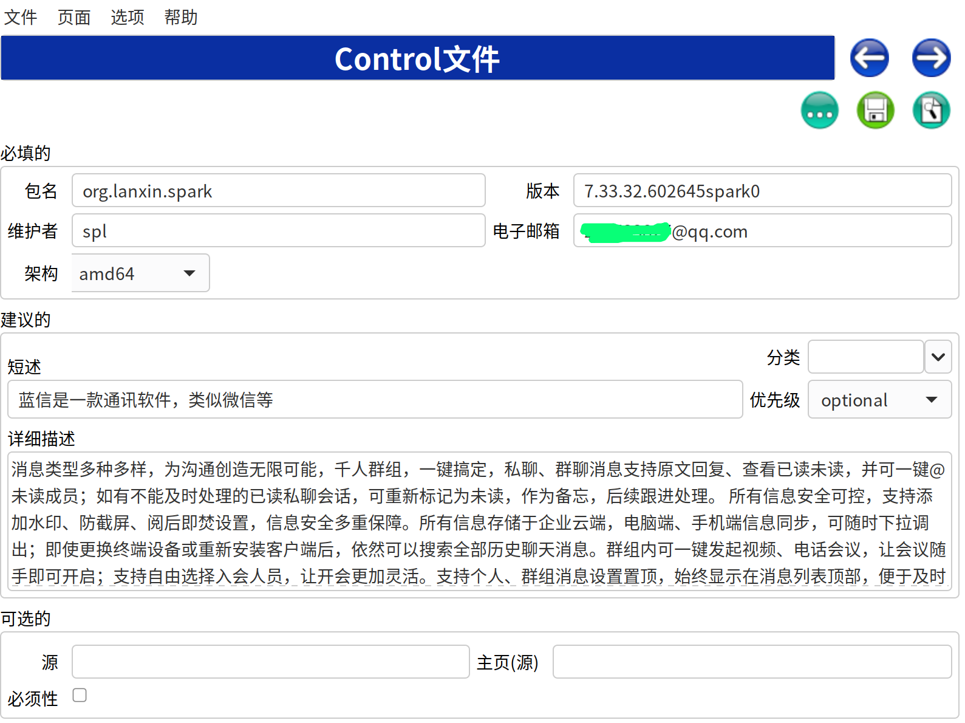Click the 优先级 label

tap(775, 400)
